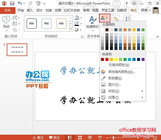This screenshot has height=140, width=161.
Task: Pick black theme color swatch
Action: tap(107, 30)
